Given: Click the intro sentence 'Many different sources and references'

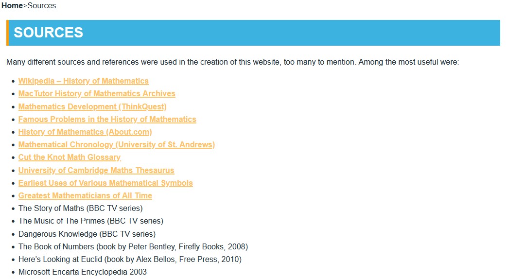Looking at the screenshot, I should coord(232,62).
